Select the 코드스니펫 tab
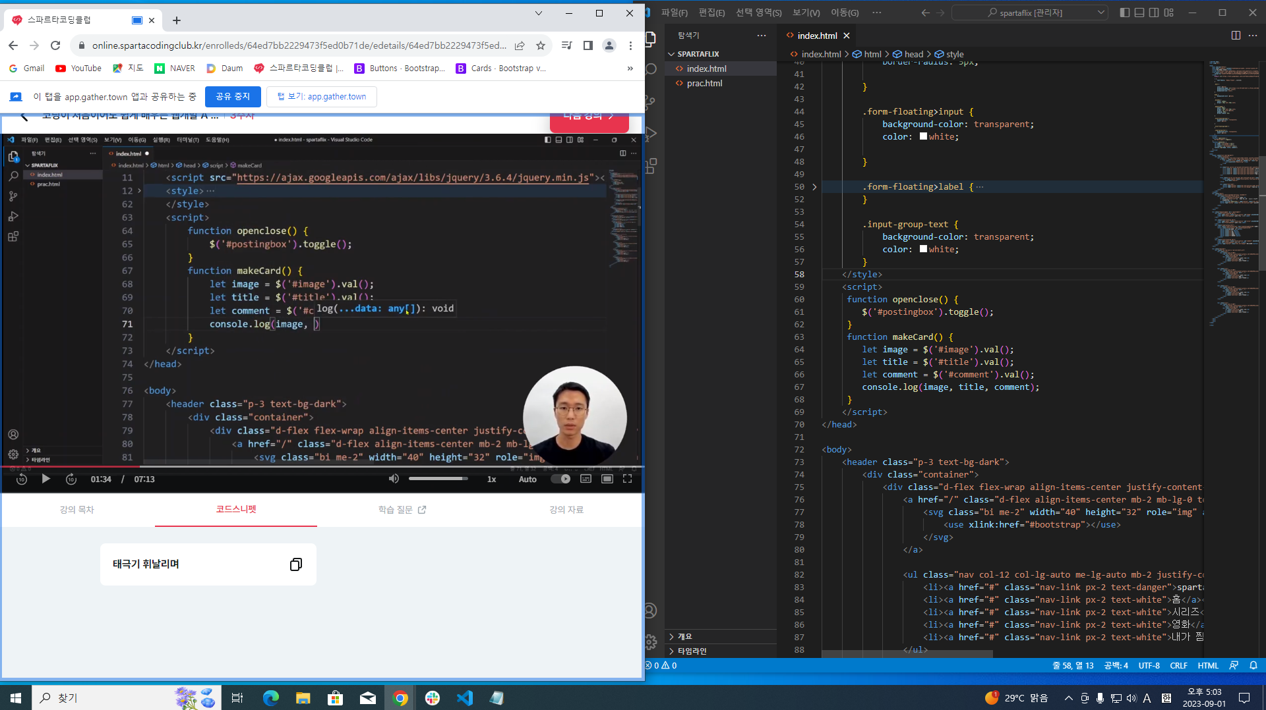 236,509
